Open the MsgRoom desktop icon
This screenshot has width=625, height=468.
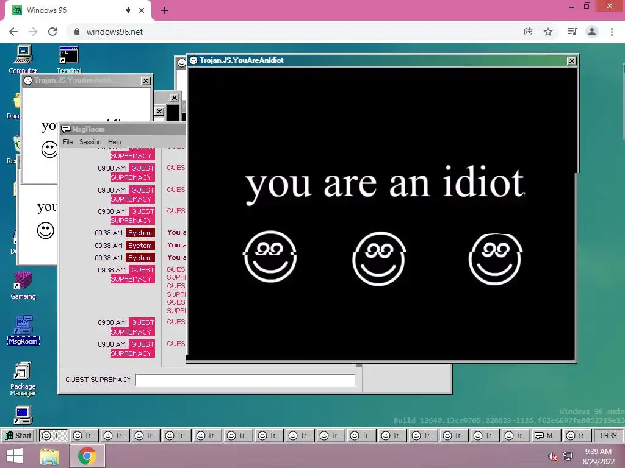point(23,330)
